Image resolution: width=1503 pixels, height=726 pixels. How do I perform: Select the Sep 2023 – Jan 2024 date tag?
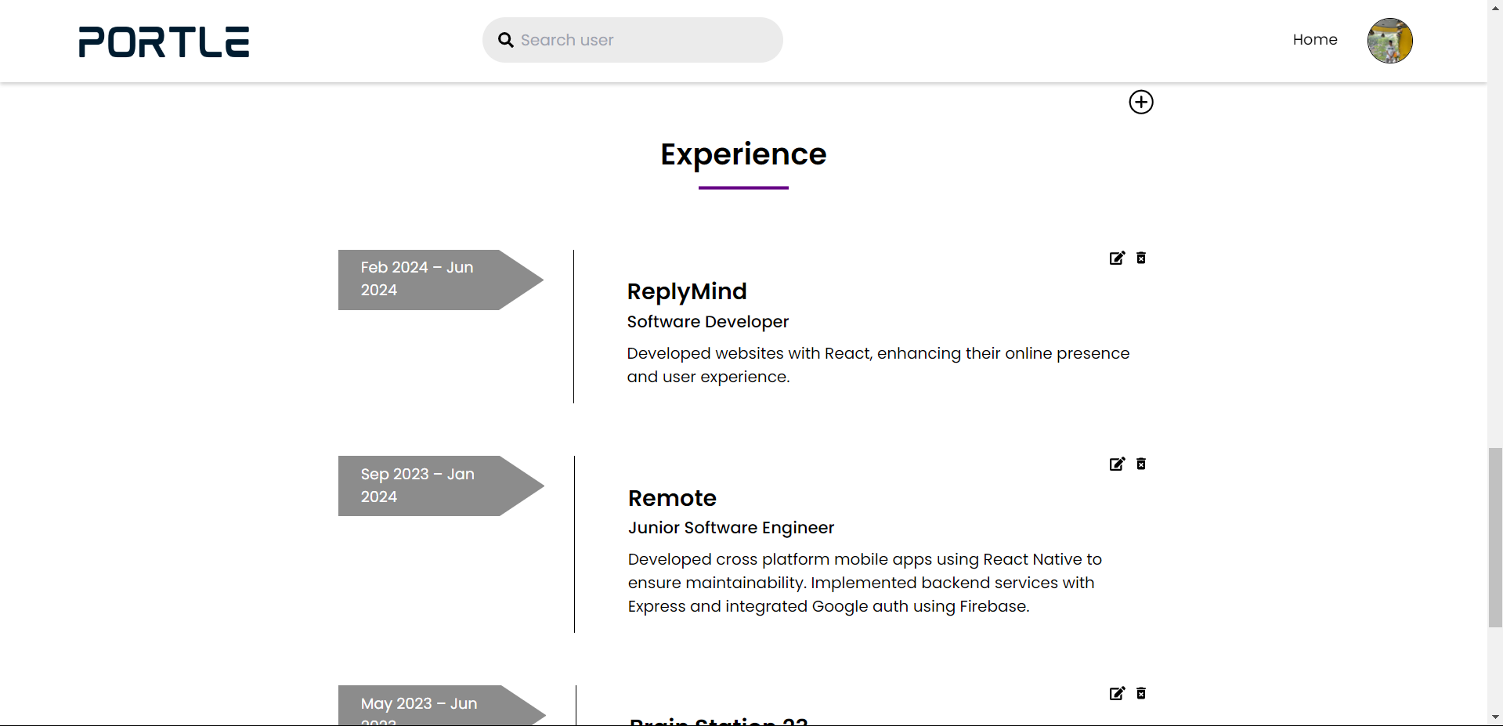click(440, 486)
